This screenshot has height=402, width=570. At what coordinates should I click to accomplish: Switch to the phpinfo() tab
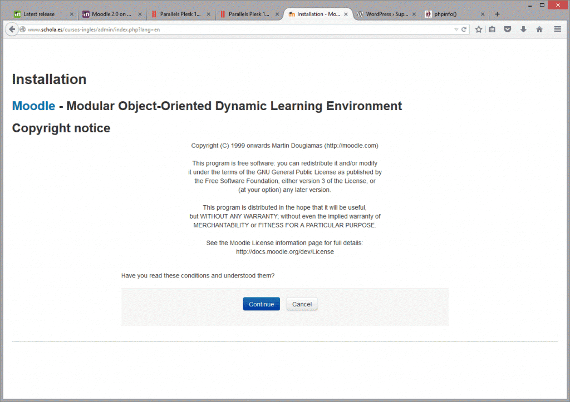point(455,14)
